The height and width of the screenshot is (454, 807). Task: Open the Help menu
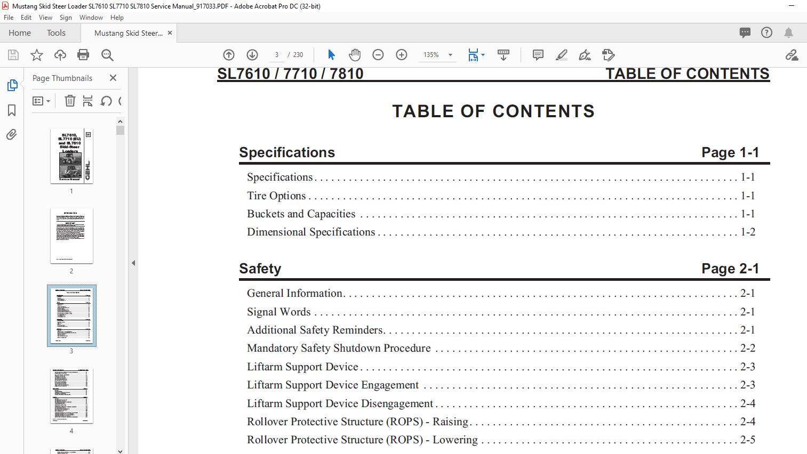117,18
